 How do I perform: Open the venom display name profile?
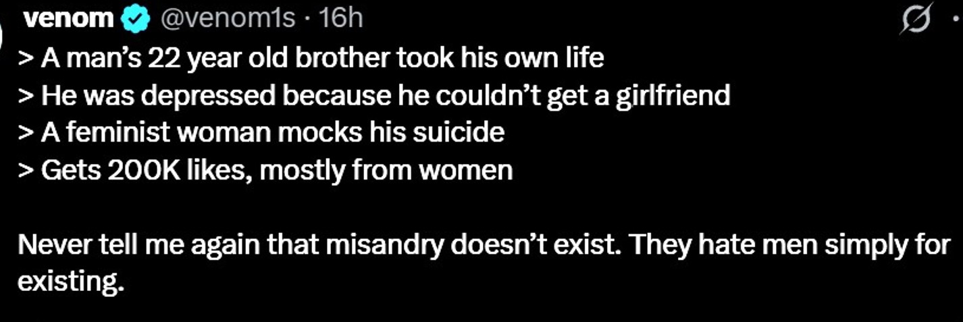(68, 19)
